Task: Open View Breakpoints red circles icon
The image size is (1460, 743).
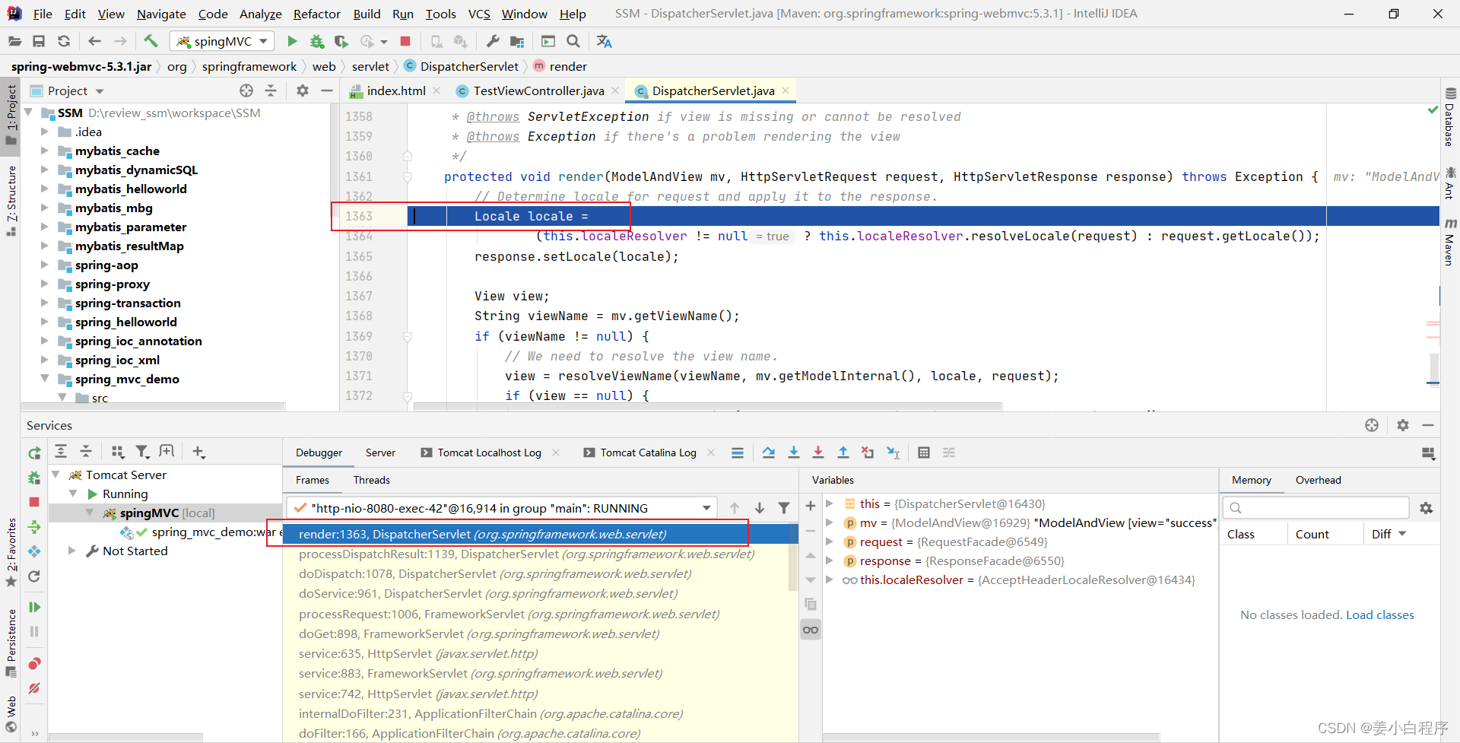Action: click(x=34, y=664)
